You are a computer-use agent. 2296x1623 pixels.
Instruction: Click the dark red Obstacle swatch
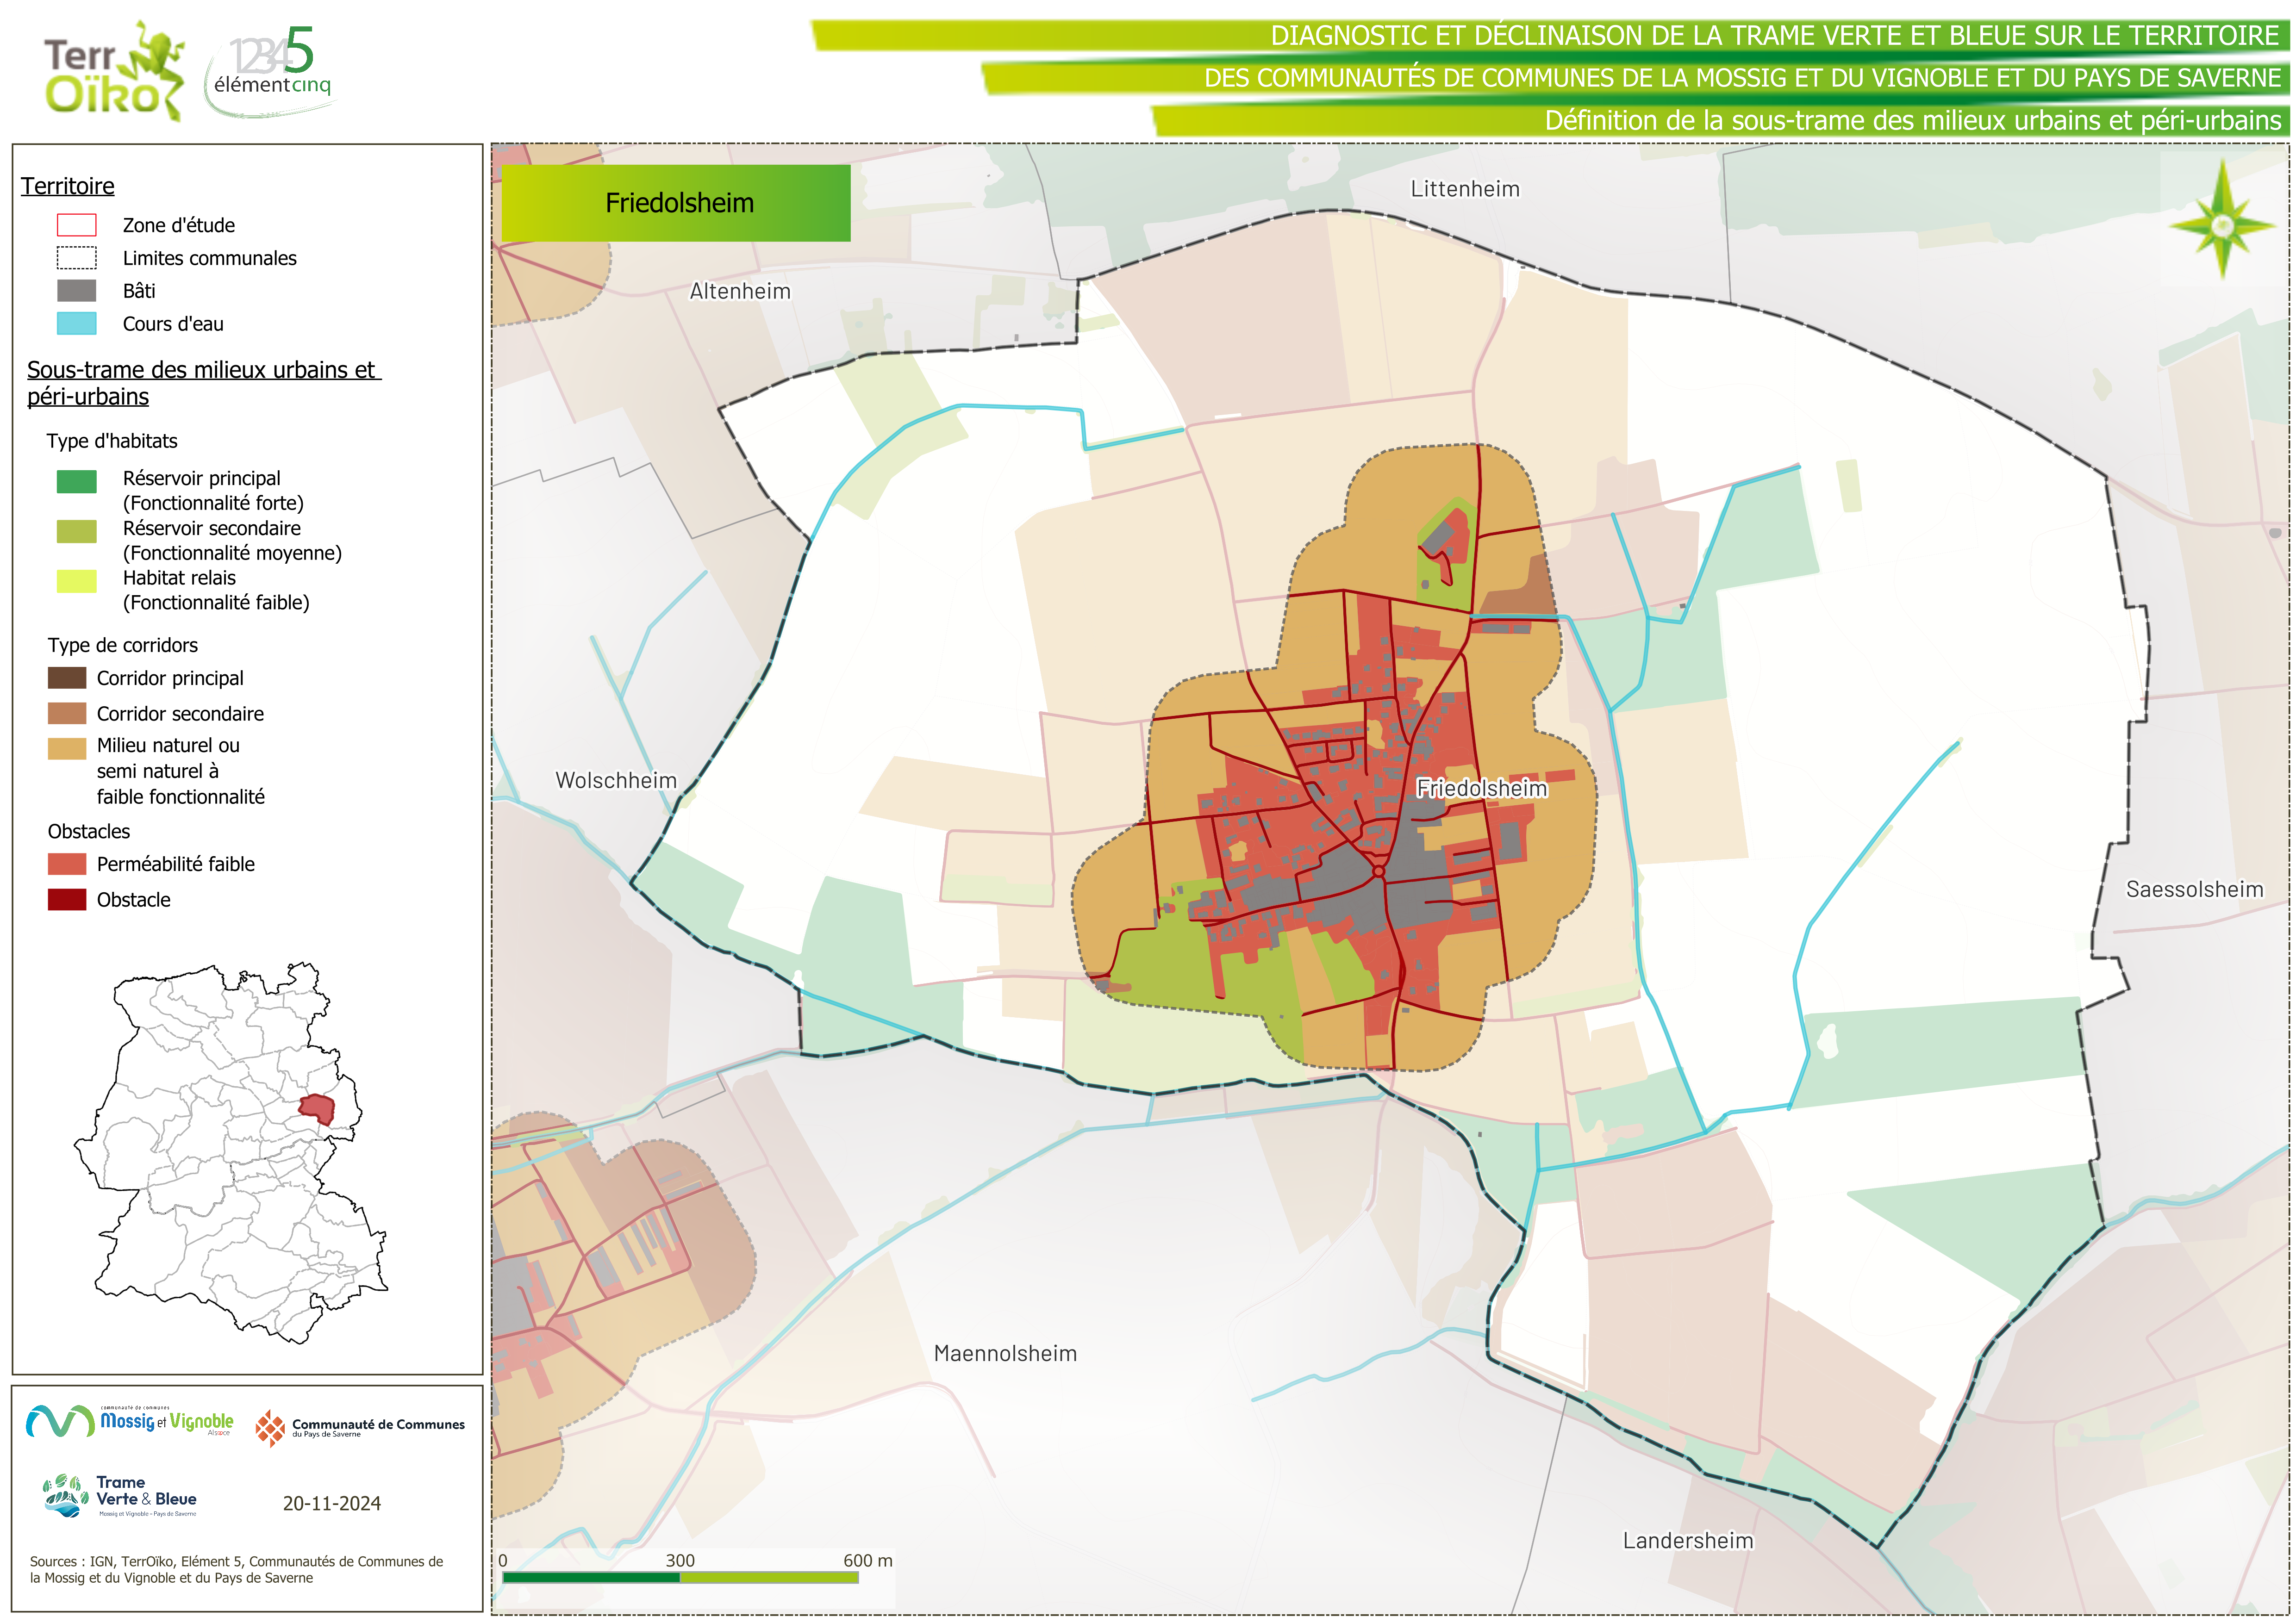pos(67,899)
